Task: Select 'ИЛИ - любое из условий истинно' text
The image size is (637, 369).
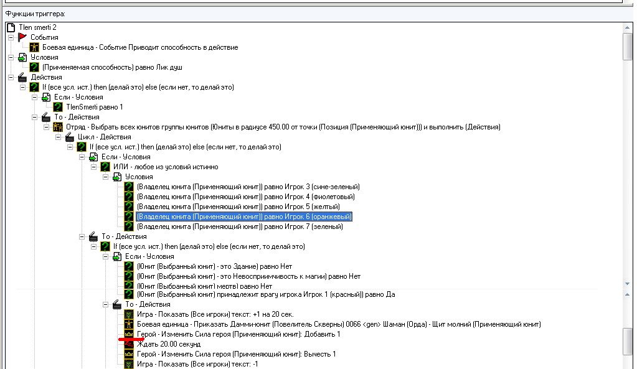Action: pos(166,167)
